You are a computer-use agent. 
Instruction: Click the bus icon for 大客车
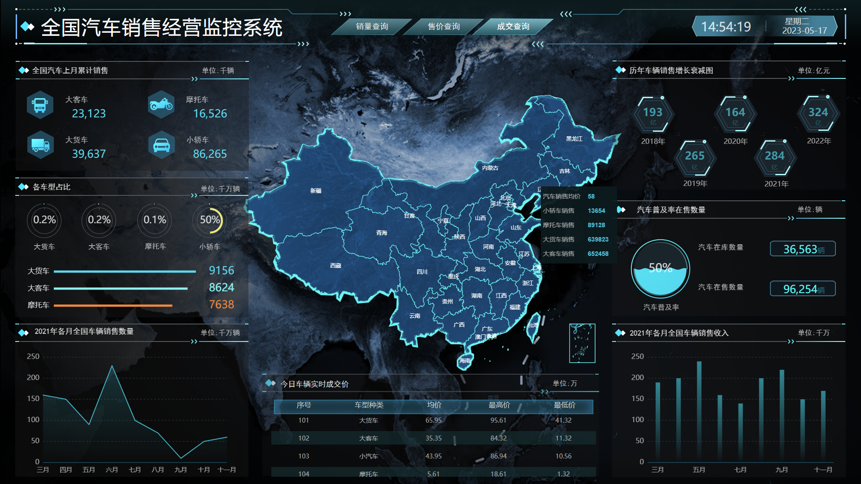tap(40, 105)
